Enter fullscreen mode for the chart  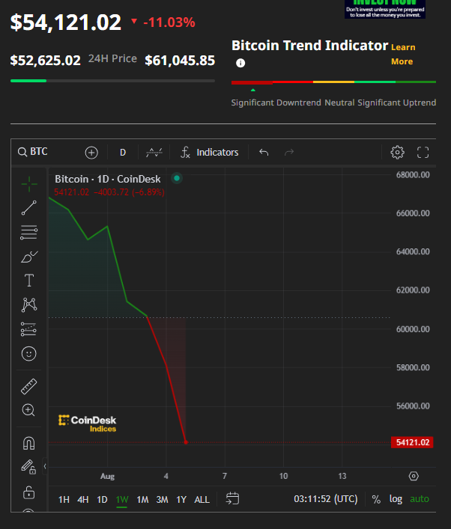pyautogui.click(x=423, y=153)
